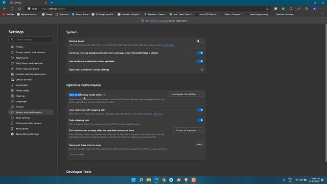Toggle the Fade sleeping tabs switch
327x184 pixels.
[200, 120]
